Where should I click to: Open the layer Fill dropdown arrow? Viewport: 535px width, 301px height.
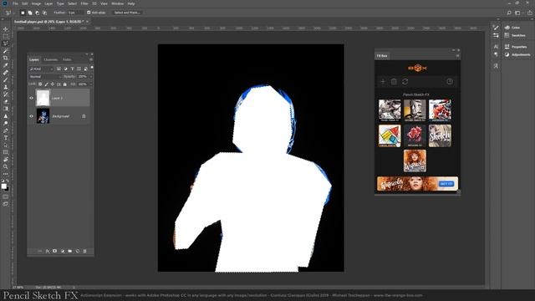[91, 84]
